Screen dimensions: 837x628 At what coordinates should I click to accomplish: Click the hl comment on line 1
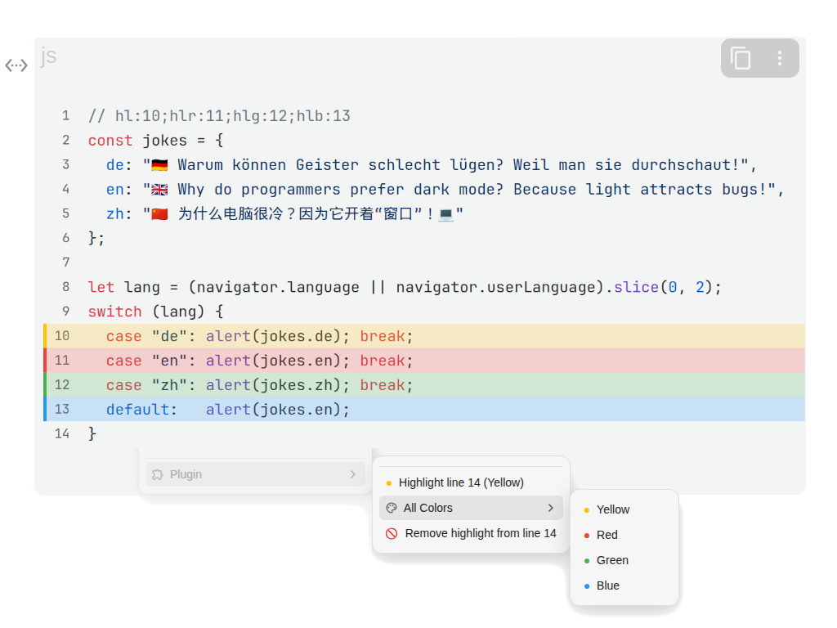tap(219, 115)
